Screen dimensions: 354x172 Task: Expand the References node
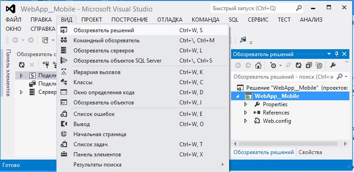tap(246, 113)
